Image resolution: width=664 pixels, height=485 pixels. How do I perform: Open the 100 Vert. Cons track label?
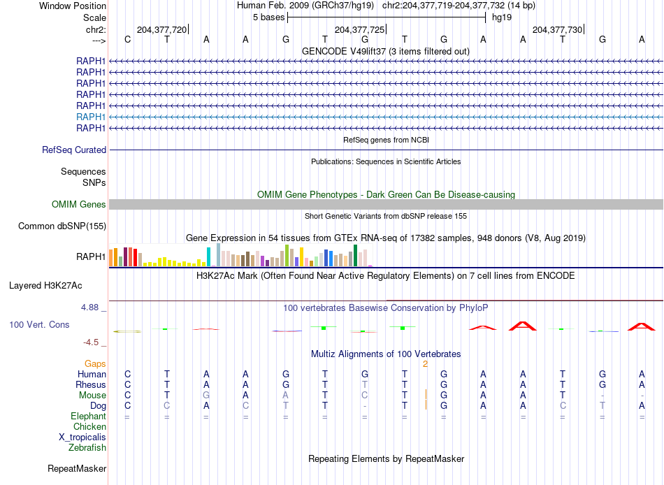point(39,324)
